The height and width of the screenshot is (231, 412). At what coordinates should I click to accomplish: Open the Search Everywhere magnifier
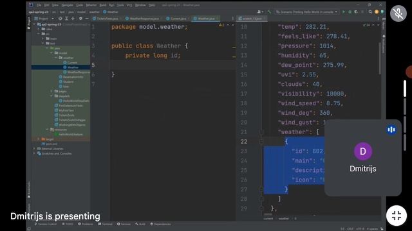tap(370, 12)
